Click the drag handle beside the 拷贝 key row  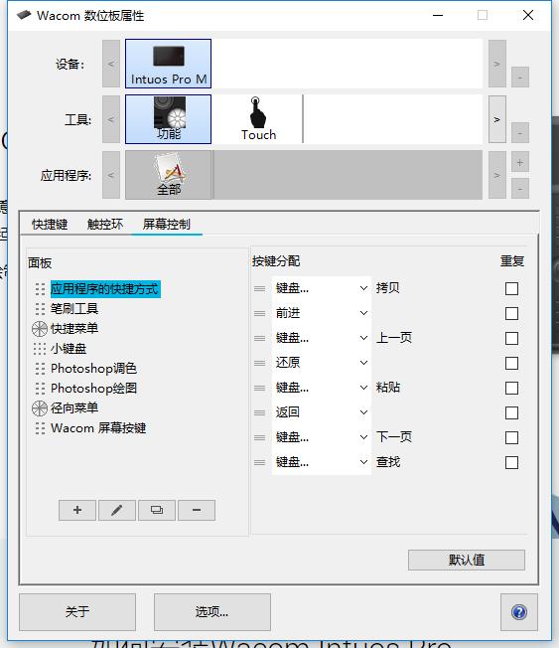click(260, 288)
